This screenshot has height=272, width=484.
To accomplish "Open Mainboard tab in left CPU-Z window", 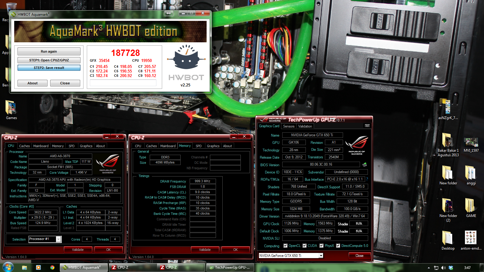I will tap(41, 146).
